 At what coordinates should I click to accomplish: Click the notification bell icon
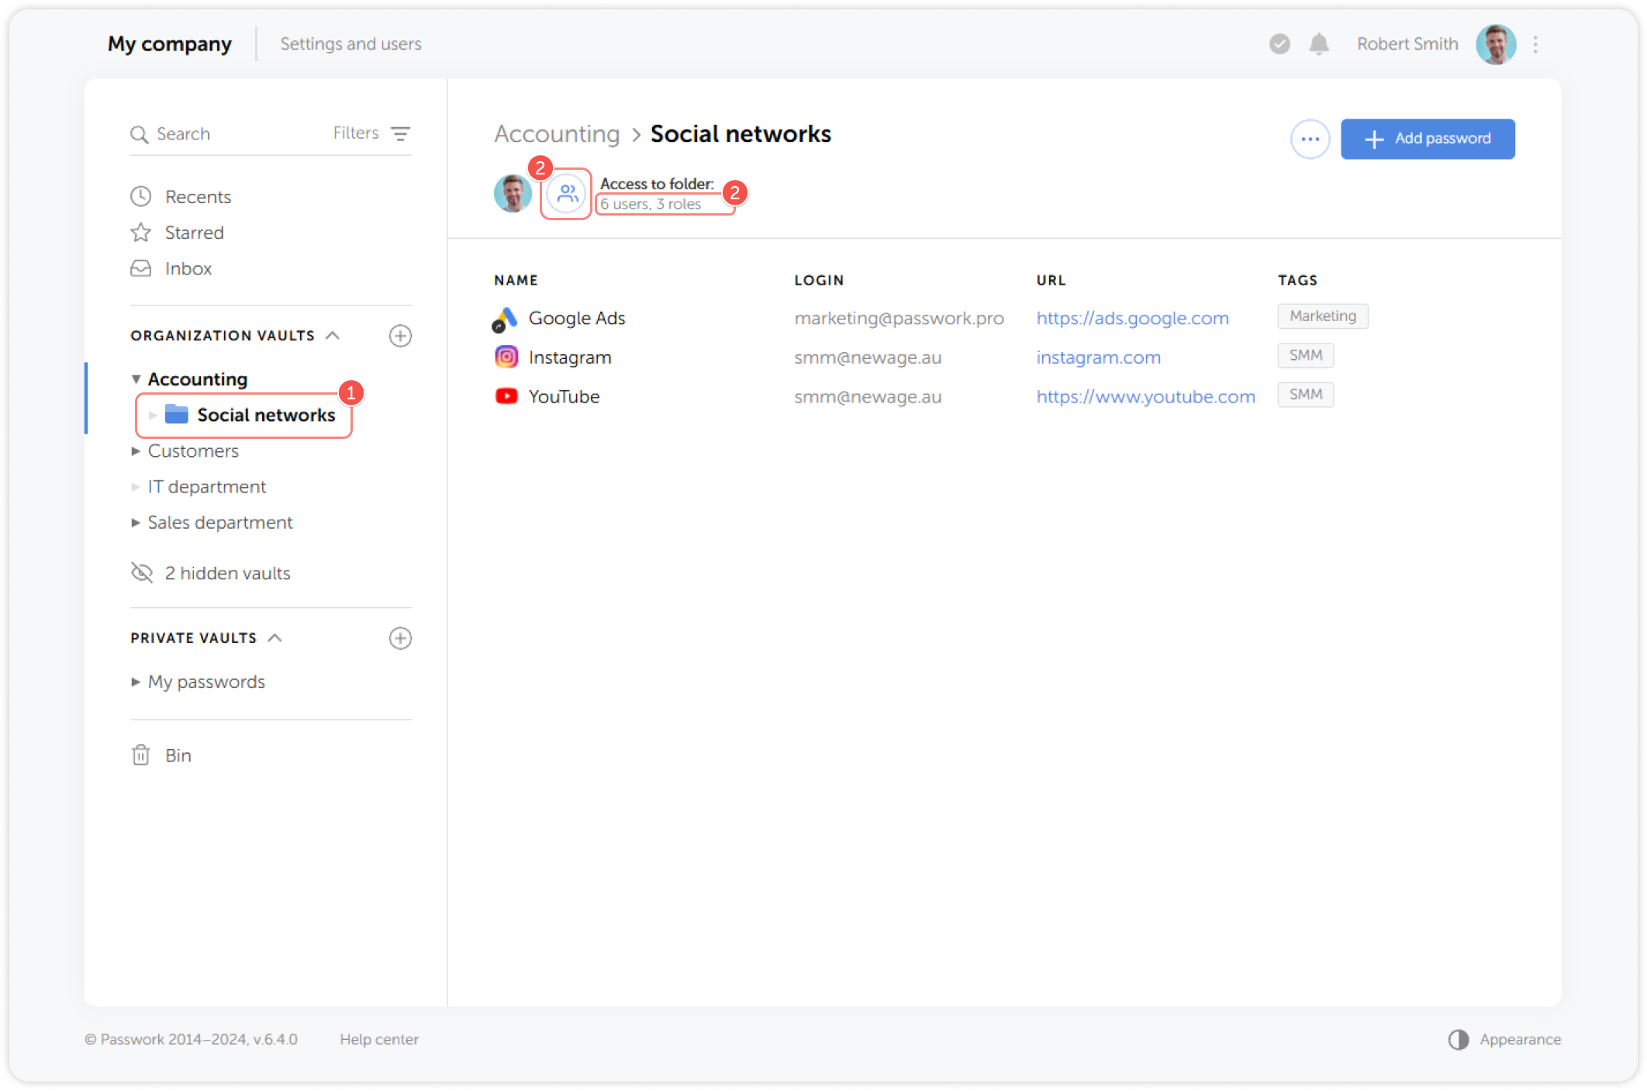pos(1318,44)
